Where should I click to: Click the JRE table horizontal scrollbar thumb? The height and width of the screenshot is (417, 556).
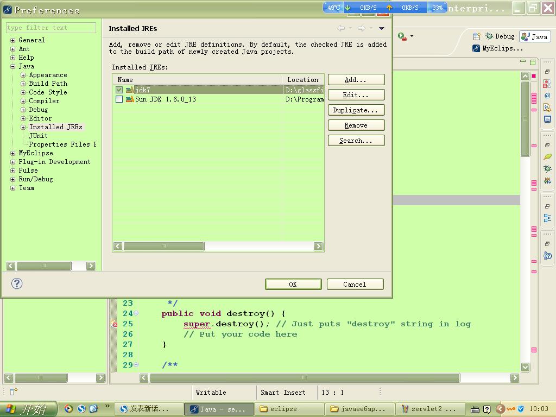click(163, 246)
